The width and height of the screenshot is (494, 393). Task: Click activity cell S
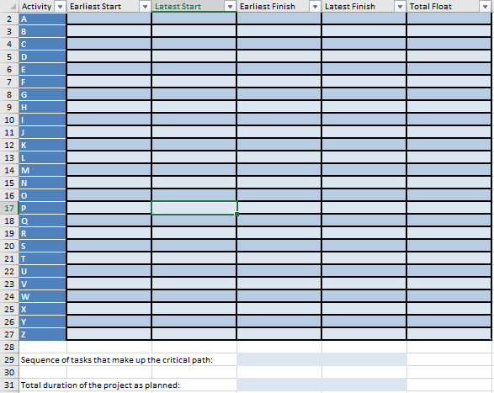tap(43, 246)
